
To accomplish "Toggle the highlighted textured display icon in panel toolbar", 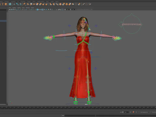I will 43,9.
